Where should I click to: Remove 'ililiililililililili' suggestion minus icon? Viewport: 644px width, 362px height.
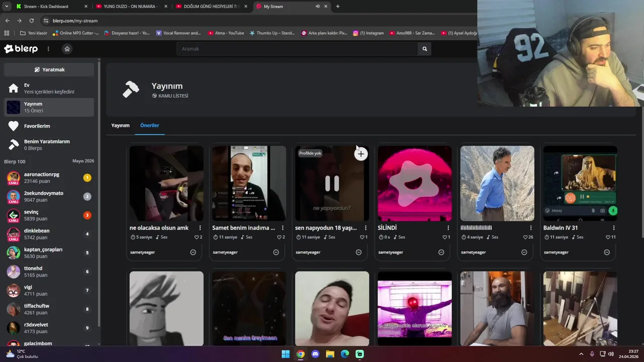pos(524,252)
